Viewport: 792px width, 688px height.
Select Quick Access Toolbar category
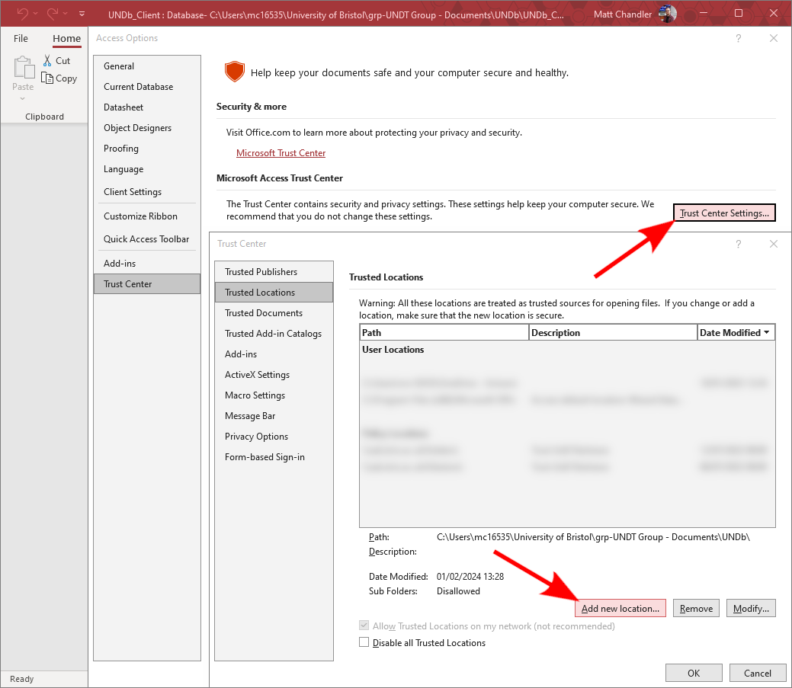tap(147, 239)
